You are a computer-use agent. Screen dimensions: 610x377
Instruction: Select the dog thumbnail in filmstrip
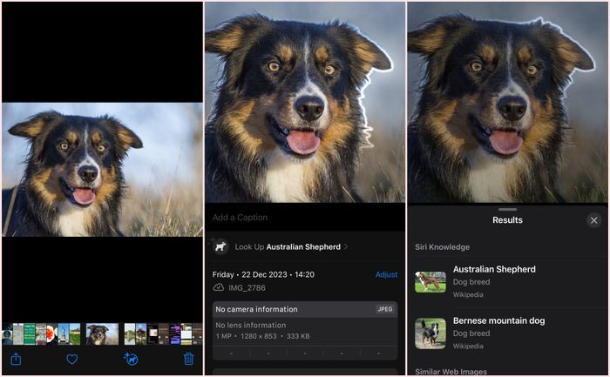point(102,334)
